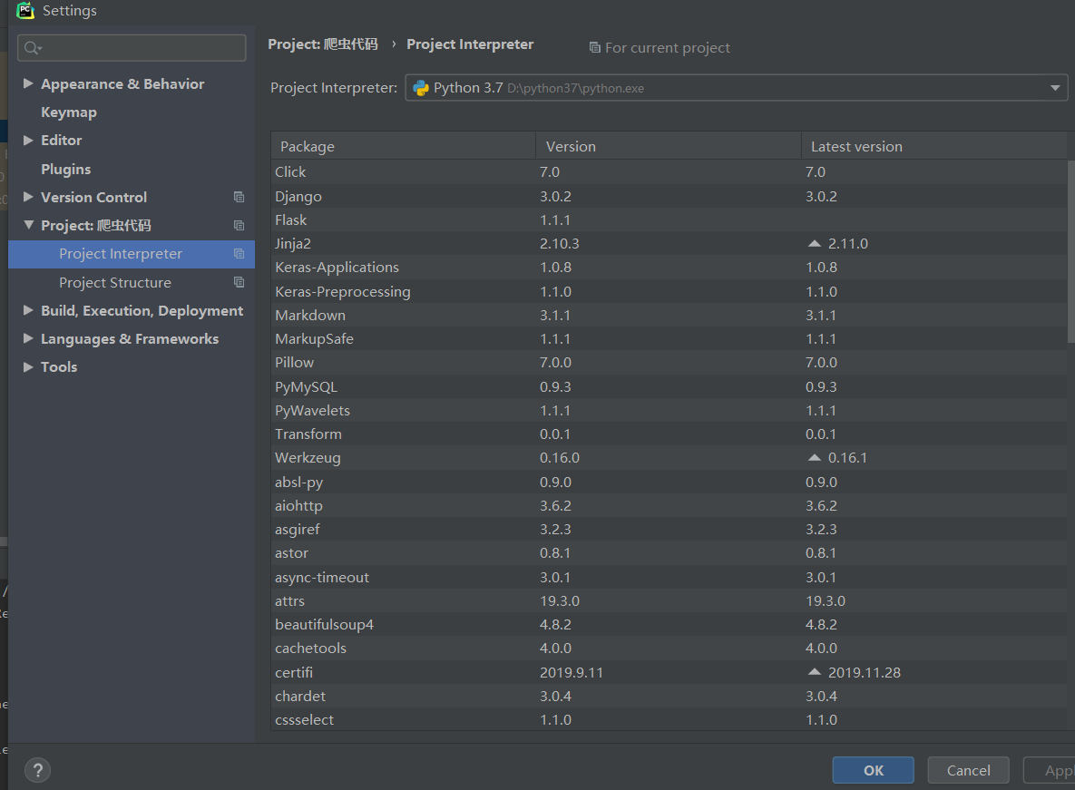This screenshot has height=790, width=1075.
Task: Select the cssselect package row
Action: click(x=669, y=719)
